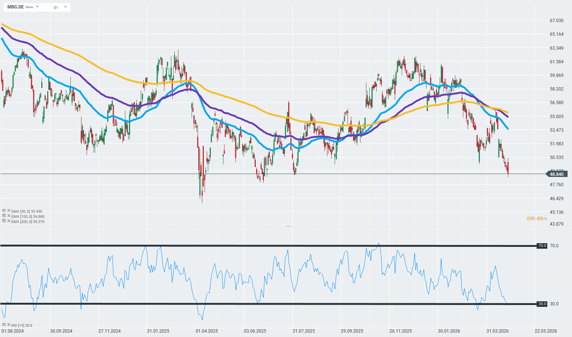572x337 pixels.
Task: Select the current price tag 48.840
Action: [556, 174]
